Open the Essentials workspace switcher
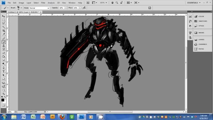The height and width of the screenshot is (120, 213). (x=194, y=3)
